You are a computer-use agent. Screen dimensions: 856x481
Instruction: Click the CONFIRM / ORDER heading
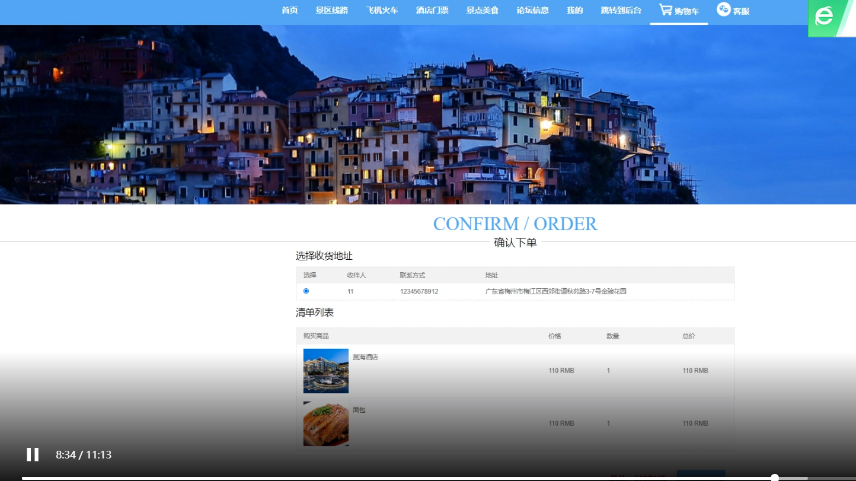515,224
